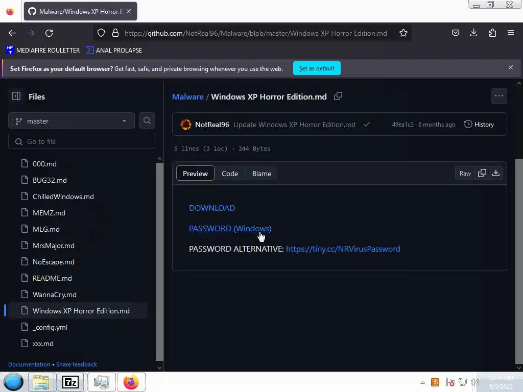Image resolution: width=523 pixels, height=392 pixels.
Task: Go back using the browser back arrow
Action: tap(12, 33)
